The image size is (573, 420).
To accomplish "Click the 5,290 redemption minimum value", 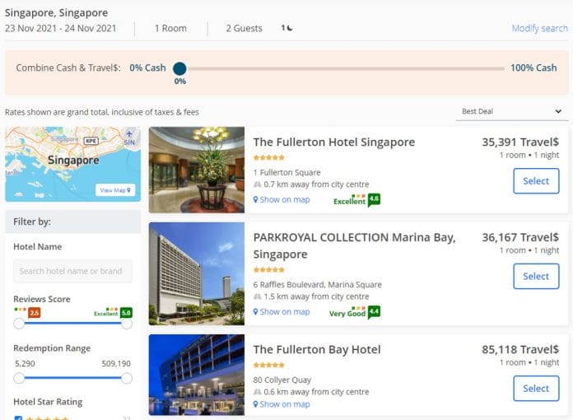I will coord(25,364).
